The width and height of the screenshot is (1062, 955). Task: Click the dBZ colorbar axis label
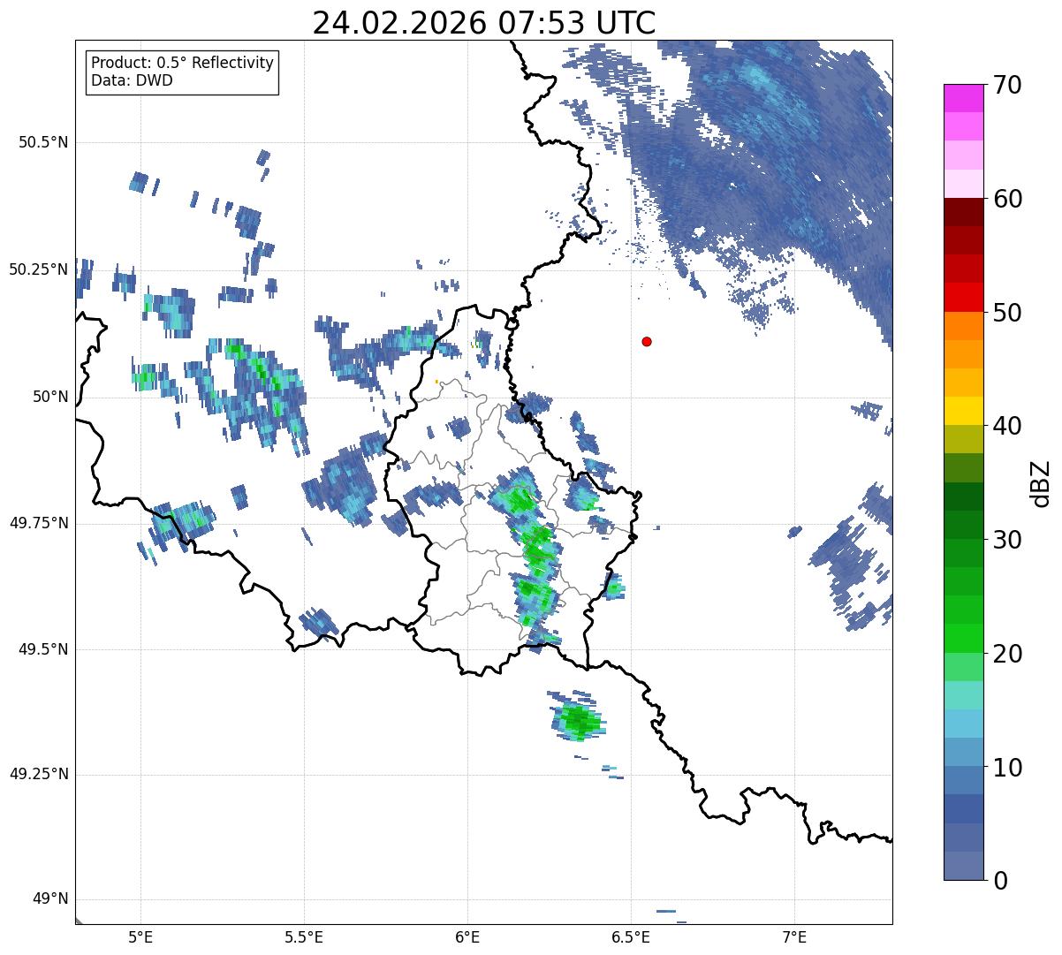coord(1041,482)
